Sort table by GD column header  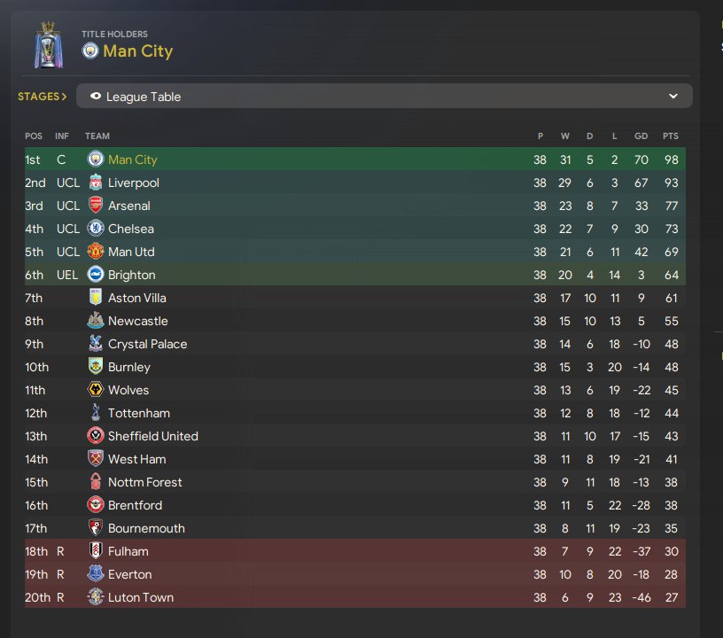pos(641,136)
